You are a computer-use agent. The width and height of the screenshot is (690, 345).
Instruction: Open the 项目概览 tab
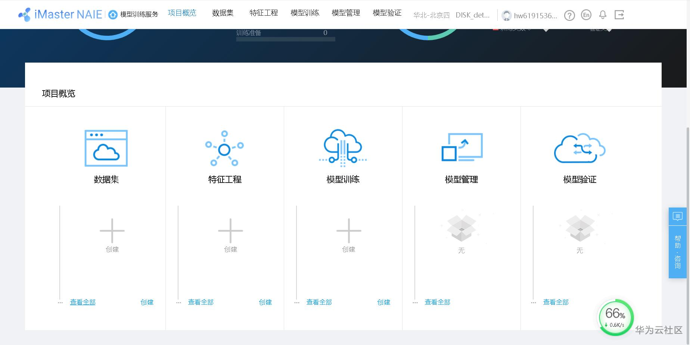click(x=182, y=13)
